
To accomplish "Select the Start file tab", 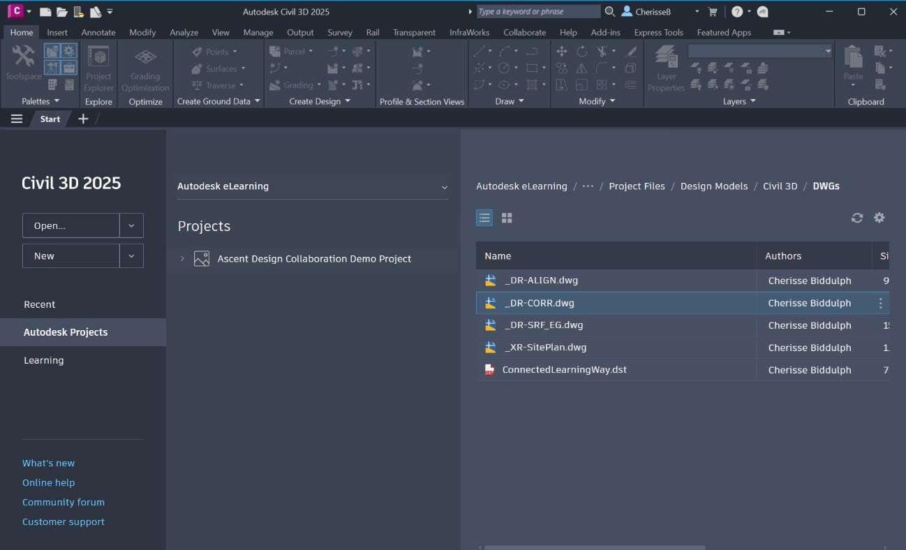I will tap(50, 119).
